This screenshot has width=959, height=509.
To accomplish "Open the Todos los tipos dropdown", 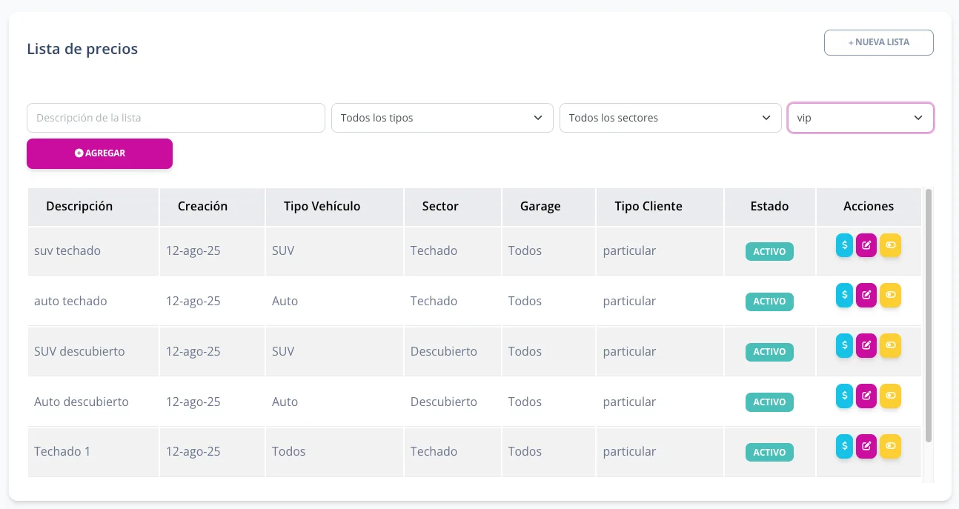I will point(442,118).
